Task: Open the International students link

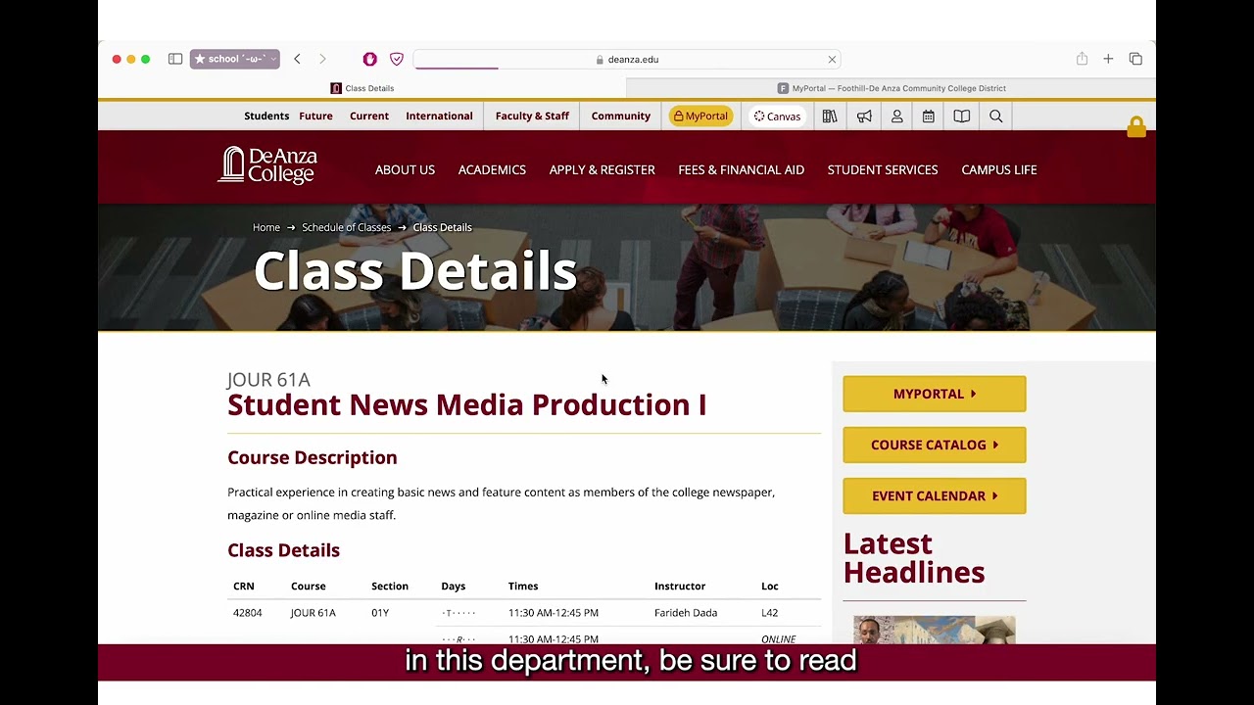Action: point(439,116)
